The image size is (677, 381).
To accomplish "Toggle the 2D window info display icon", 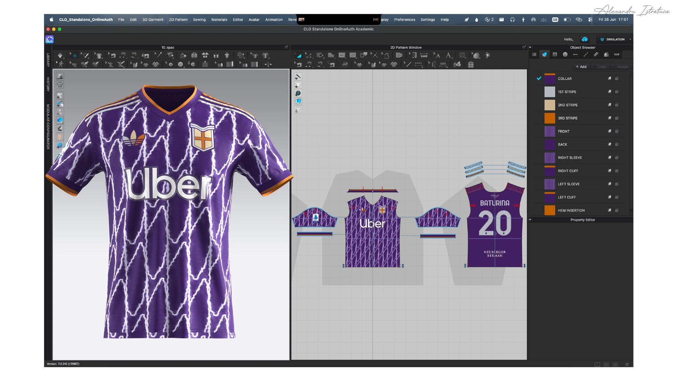I will 298,93.
